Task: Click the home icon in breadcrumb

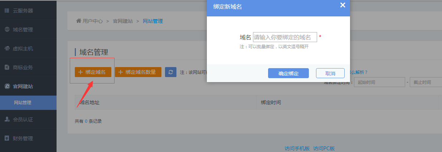Action: click(78, 21)
